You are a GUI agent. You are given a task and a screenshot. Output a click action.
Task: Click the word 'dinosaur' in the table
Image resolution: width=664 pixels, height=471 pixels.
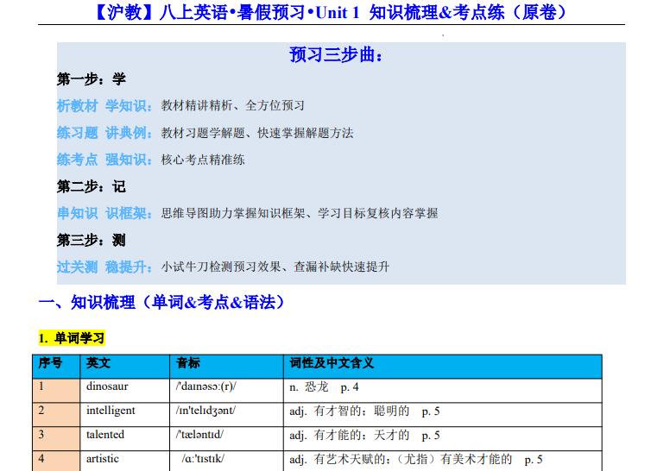pos(107,386)
